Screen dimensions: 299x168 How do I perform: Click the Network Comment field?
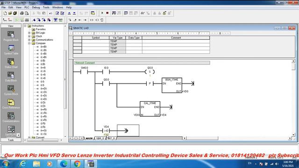[x=142, y=63]
